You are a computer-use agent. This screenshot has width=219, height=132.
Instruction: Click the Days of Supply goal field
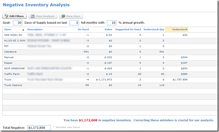pyautogui.click(x=17, y=23)
